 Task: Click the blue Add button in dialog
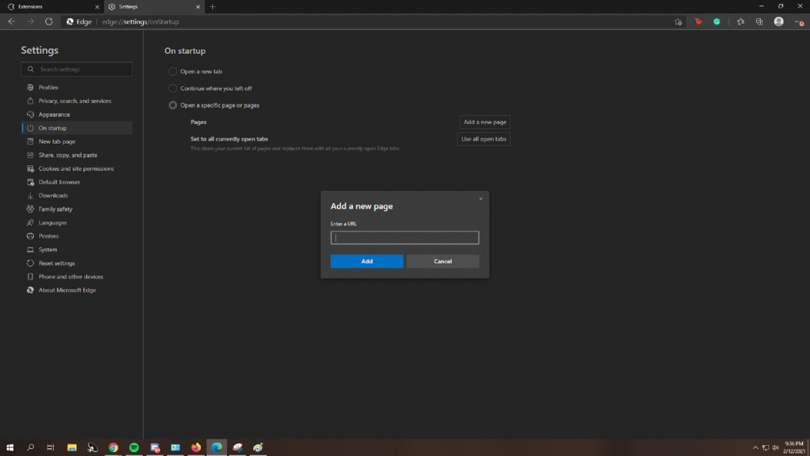(367, 261)
